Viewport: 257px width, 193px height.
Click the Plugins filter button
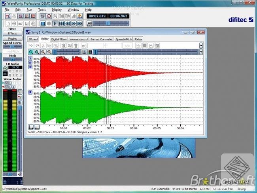(13, 38)
